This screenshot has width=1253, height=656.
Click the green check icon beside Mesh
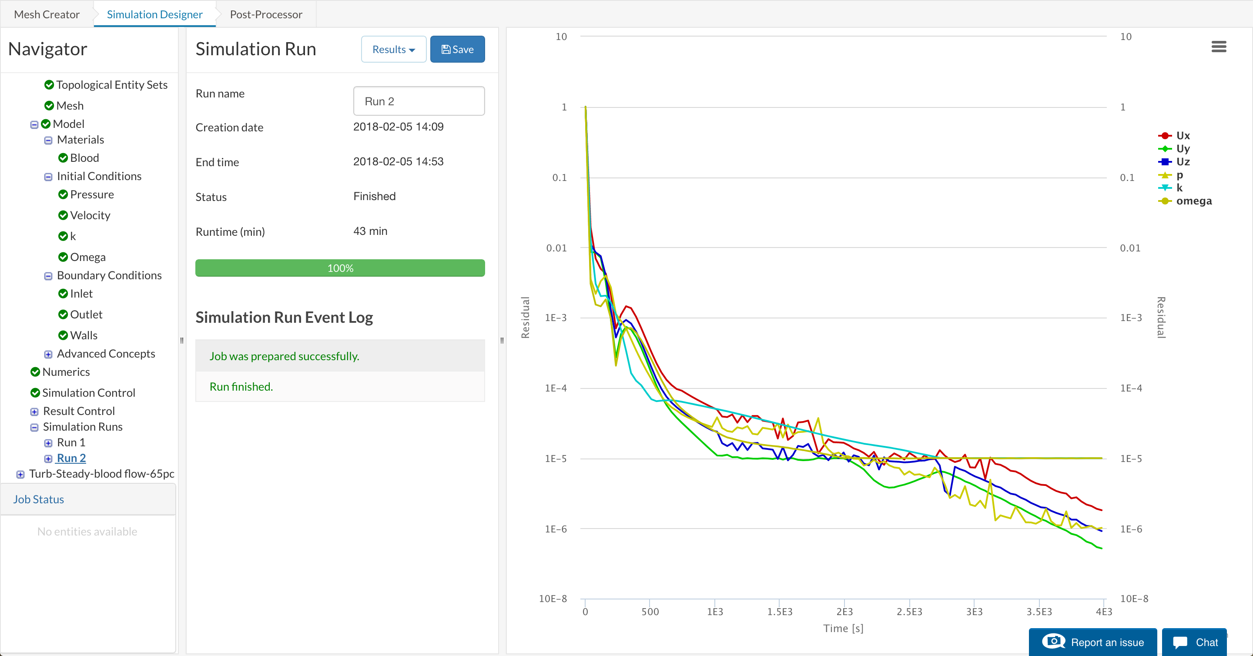[49, 106]
